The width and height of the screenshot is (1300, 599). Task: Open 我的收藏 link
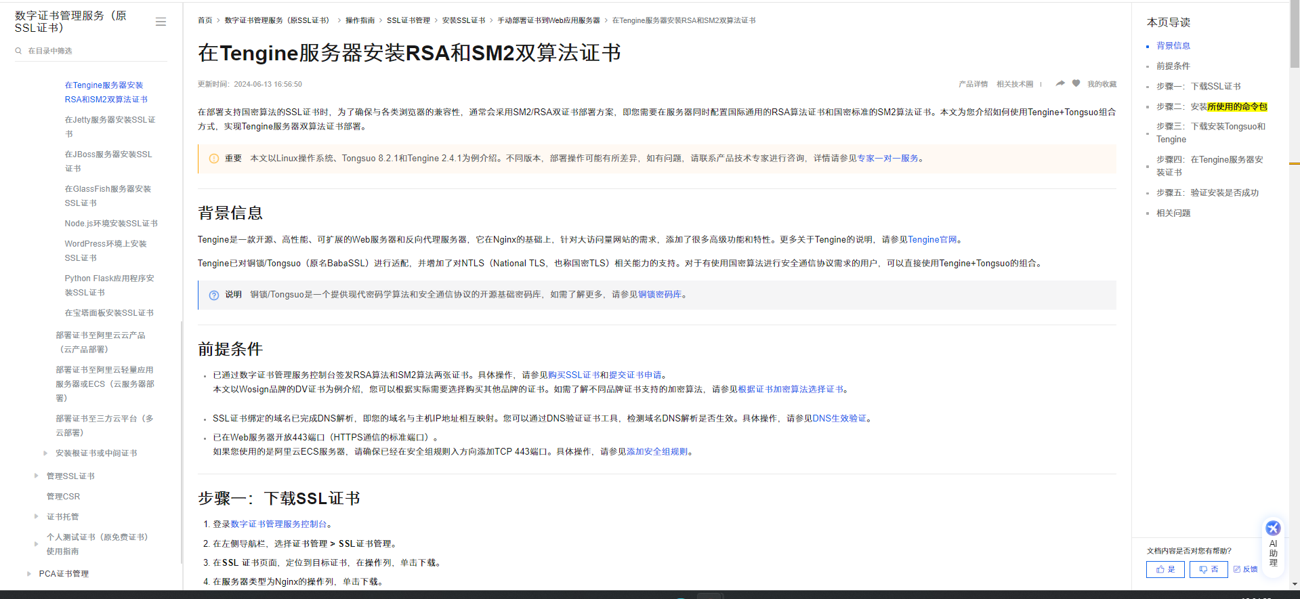tap(1102, 84)
